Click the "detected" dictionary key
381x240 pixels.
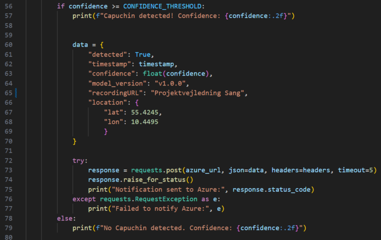click(108, 55)
